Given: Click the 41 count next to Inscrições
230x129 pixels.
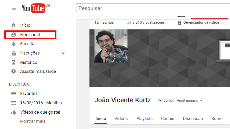Looking at the screenshot, I should point(63,53).
